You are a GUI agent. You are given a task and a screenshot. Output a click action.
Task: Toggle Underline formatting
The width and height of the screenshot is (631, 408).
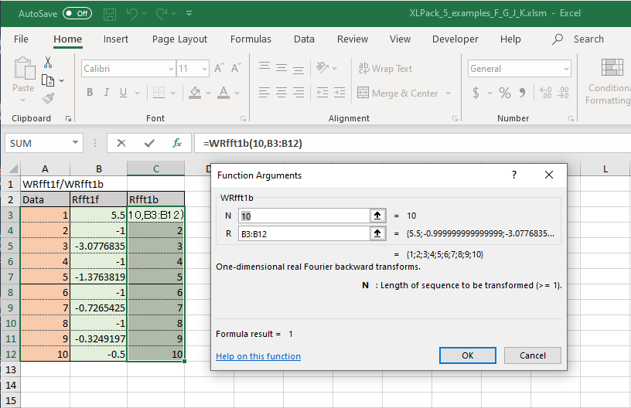coord(124,93)
